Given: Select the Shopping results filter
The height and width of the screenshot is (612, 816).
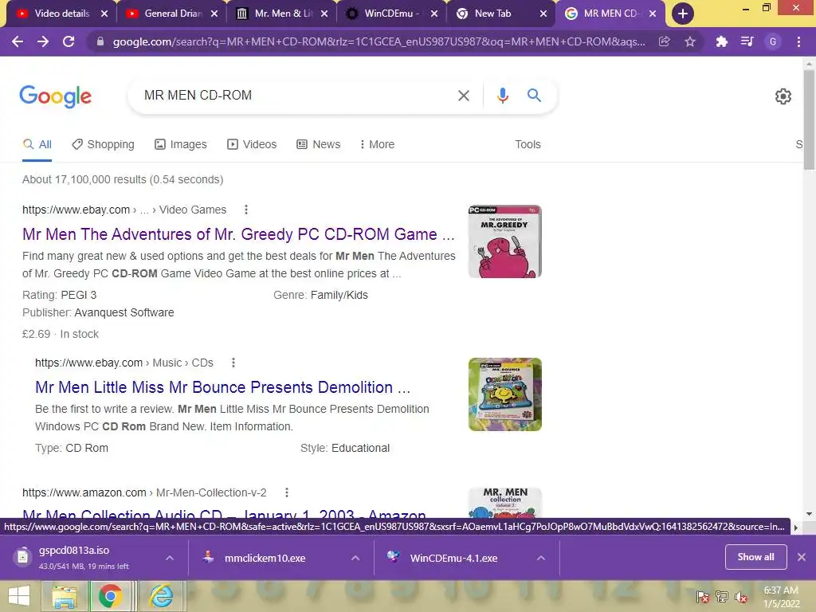Looking at the screenshot, I should (x=103, y=145).
